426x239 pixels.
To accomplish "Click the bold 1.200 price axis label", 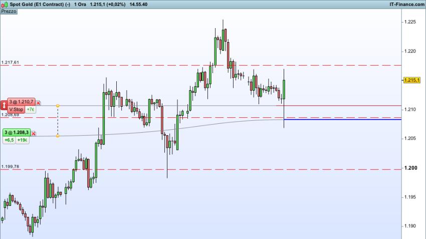I will click(410, 168).
